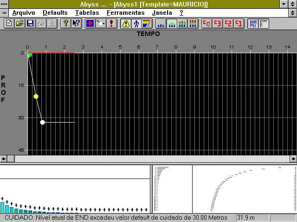The image size is (297, 222).
Task: Click the horizontal scrollbar thumb
Action: point(11,159)
